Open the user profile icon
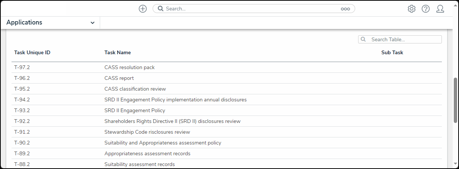The image size is (459, 169). (440, 9)
